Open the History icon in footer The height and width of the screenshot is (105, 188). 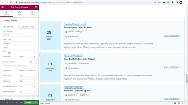pos(12,102)
